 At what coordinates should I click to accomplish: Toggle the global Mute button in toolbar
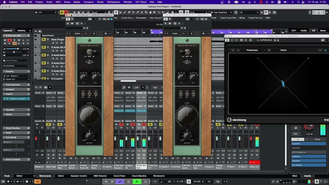(61, 12)
